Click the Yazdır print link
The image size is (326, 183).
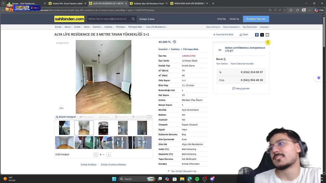coord(244,35)
